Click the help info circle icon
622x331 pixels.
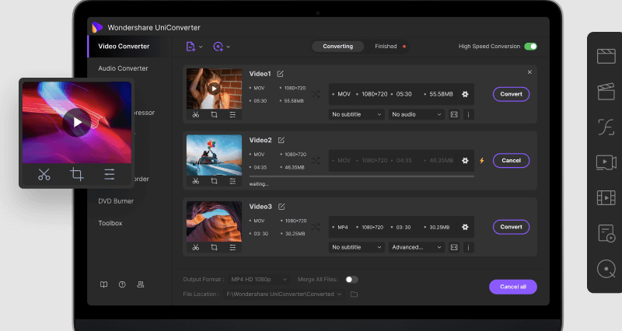coord(122,284)
